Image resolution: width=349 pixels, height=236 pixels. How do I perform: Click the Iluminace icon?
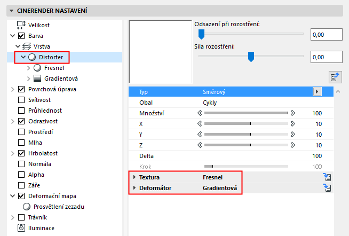21,228
